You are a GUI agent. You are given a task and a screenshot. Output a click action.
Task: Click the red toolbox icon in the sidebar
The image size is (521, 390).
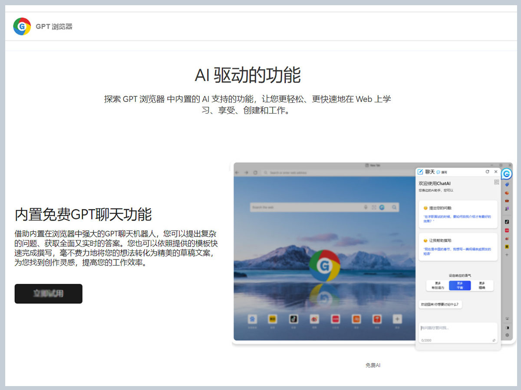pos(507,201)
